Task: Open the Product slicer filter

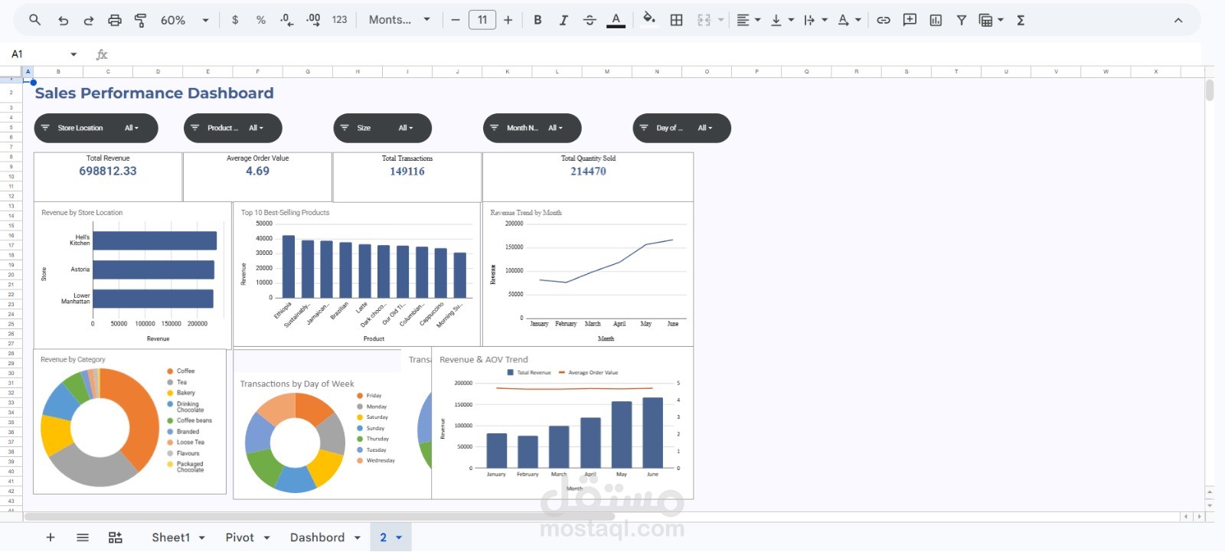Action: click(233, 128)
